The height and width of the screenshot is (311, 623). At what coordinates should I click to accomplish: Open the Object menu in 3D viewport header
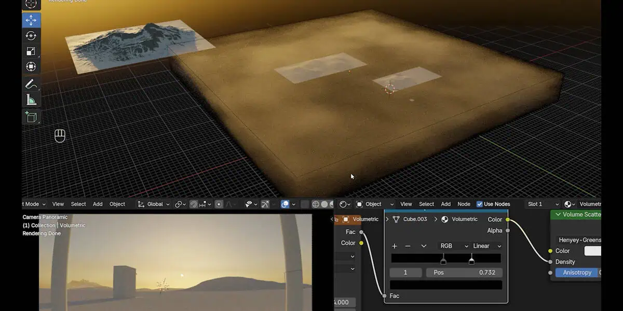(117, 204)
